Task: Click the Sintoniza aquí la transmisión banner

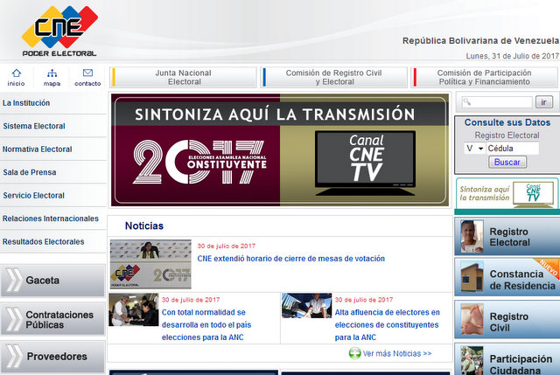Action: (x=280, y=149)
